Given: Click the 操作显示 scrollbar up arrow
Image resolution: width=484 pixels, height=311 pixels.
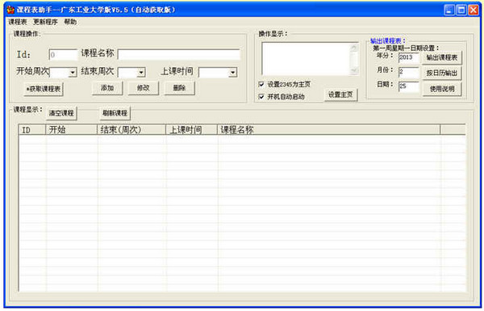Looking at the screenshot, I should (x=354, y=48).
